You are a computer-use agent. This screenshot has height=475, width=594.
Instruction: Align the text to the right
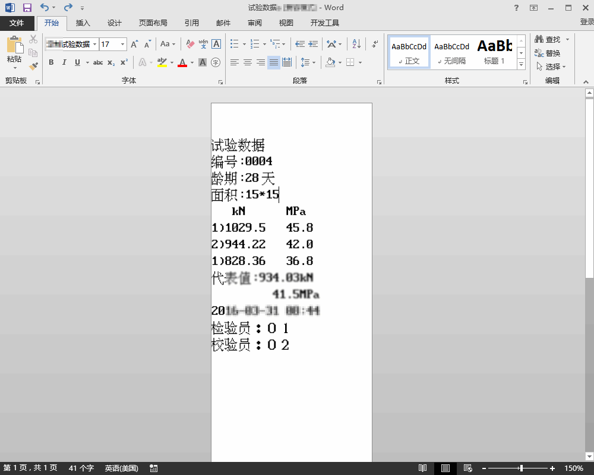coord(261,62)
